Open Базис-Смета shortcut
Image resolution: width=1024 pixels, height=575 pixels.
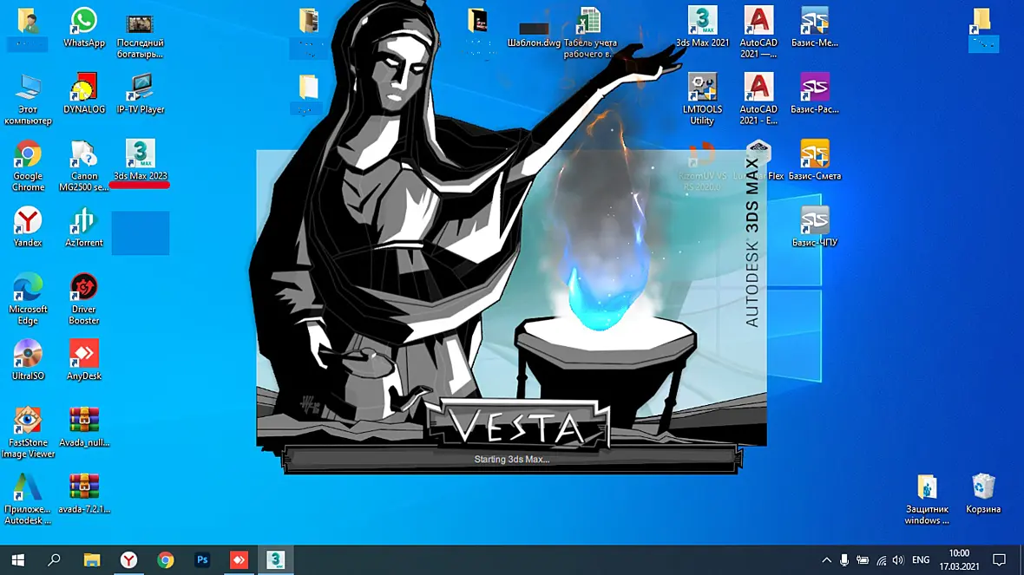(814, 160)
